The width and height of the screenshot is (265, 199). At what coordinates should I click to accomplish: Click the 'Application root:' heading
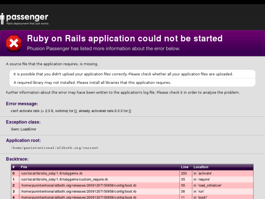click(x=23, y=141)
